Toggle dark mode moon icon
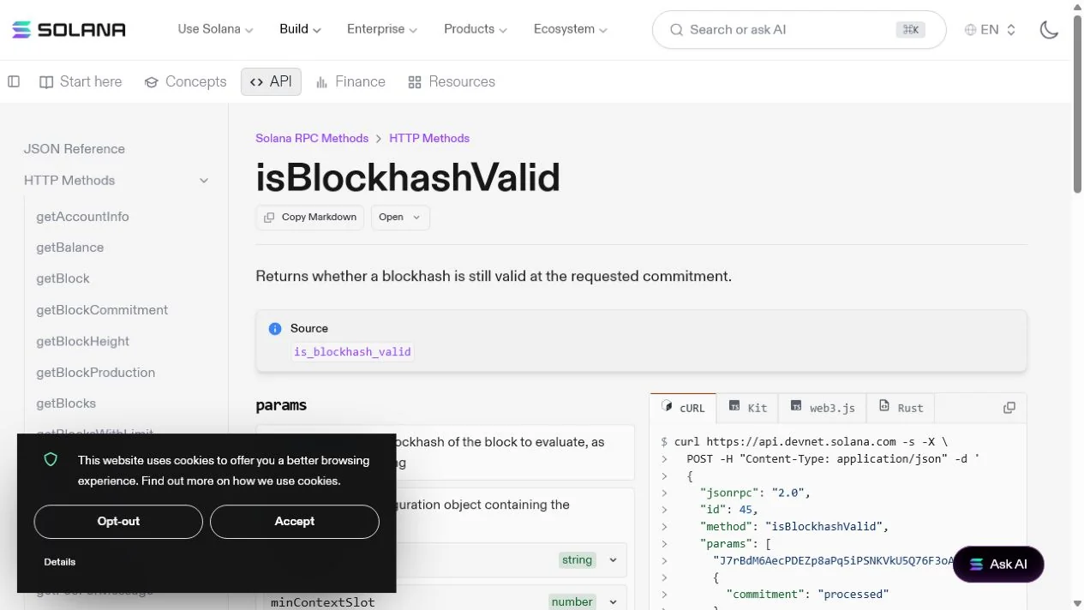Viewport: 1084px width, 610px height. click(x=1049, y=30)
